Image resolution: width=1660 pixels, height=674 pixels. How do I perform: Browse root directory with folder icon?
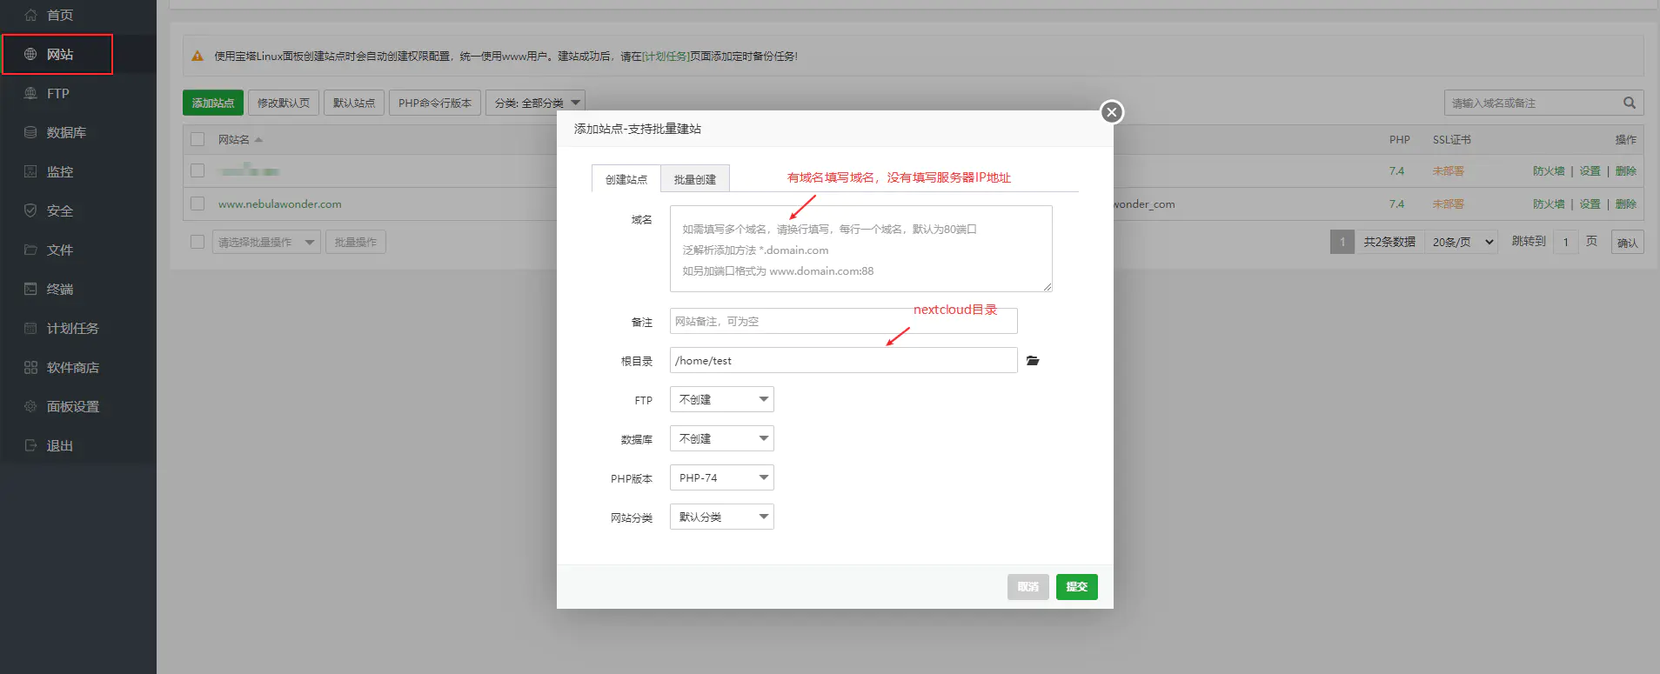(1033, 360)
